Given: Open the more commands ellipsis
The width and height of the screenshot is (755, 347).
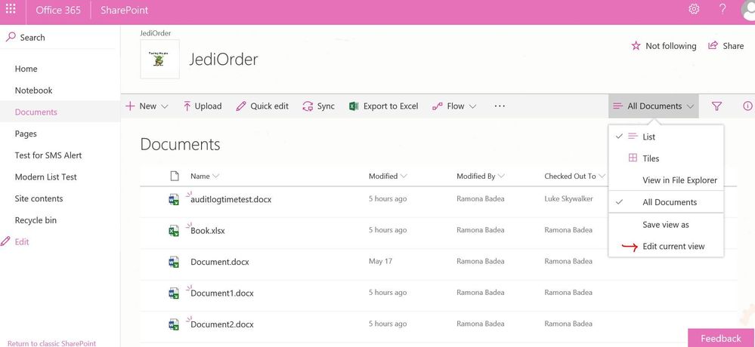Looking at the screenshot, I should (500, 106).
